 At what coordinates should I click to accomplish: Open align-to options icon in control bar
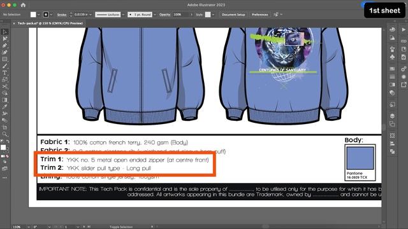276,15
